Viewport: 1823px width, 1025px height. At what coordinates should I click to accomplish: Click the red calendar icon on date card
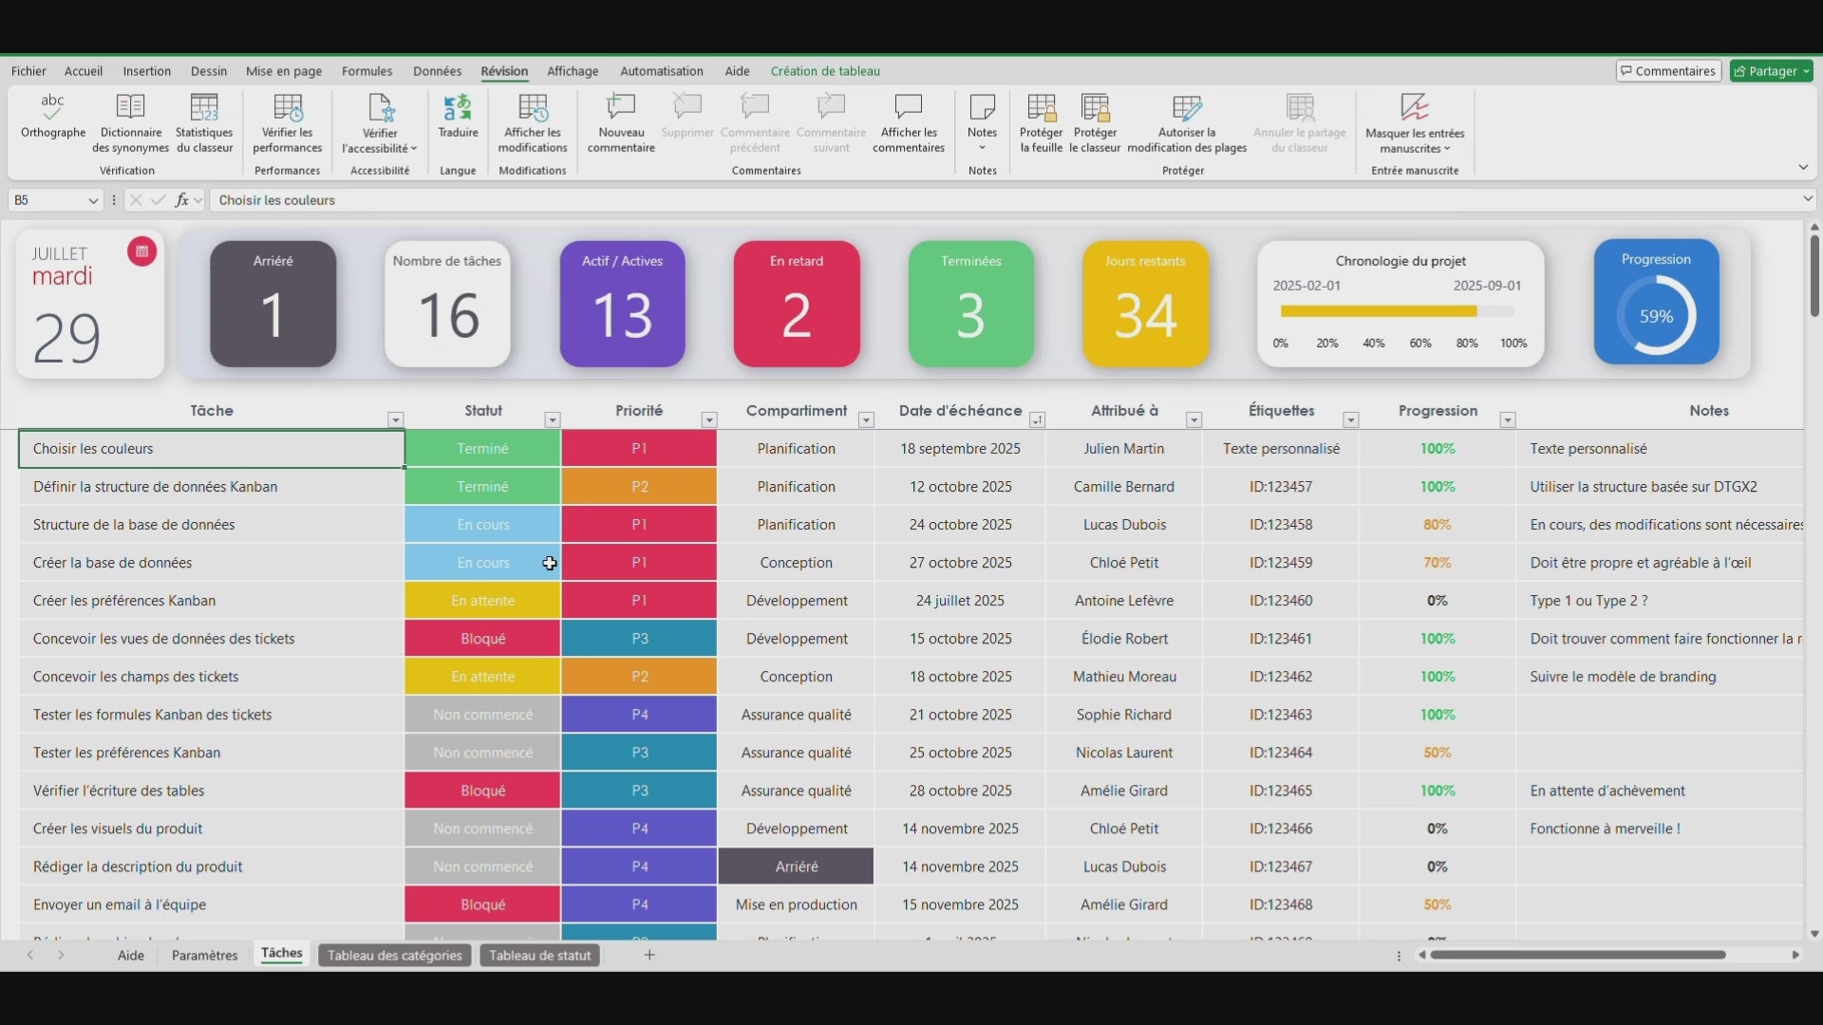[141, 252]
